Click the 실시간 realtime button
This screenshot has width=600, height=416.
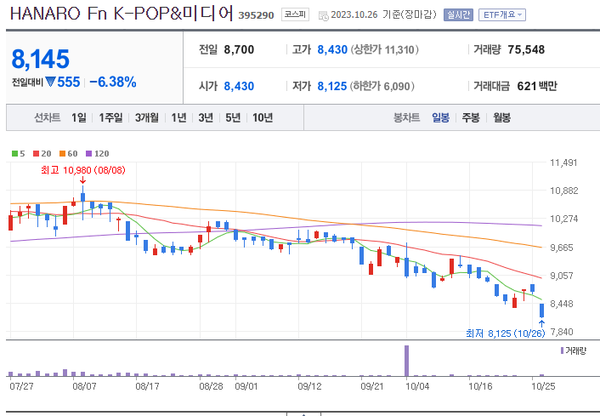458,15
